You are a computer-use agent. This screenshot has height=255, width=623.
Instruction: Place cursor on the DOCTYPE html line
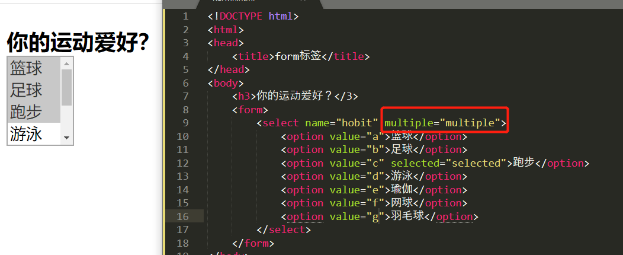pyautogui.click(x=253, y=17)
